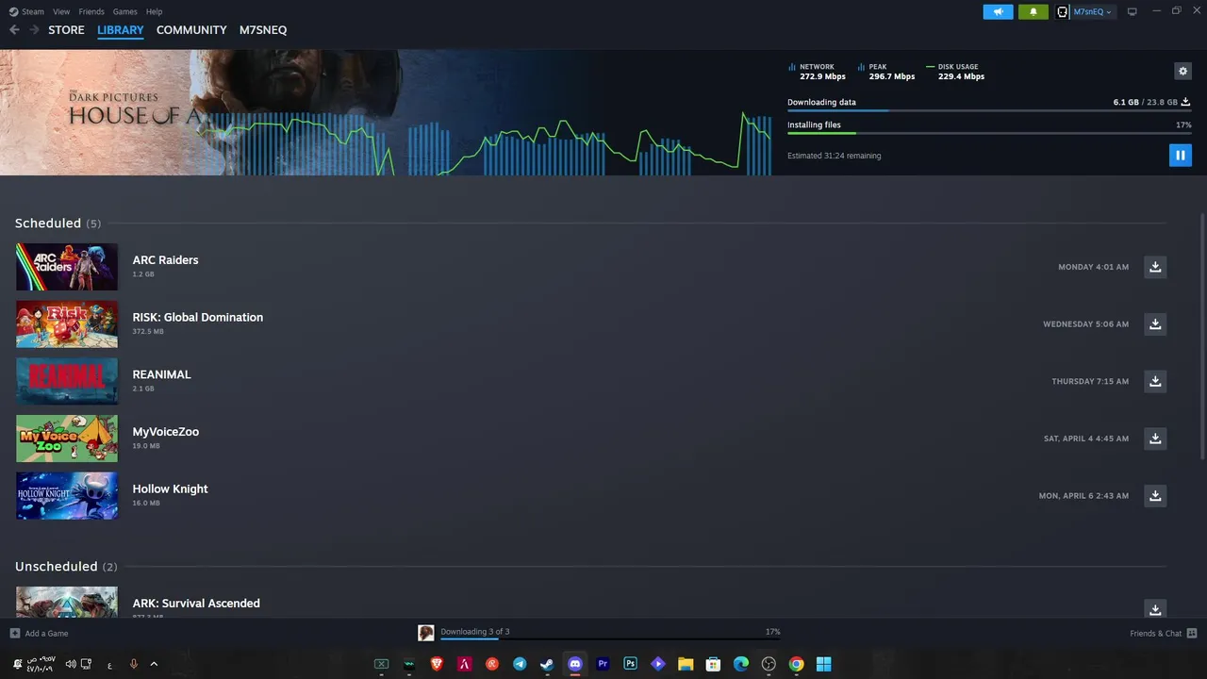Open Steam icon in the taskbar
Image resolution: width=1207 pixels, height=679 pixels.
tap(547, 664)
